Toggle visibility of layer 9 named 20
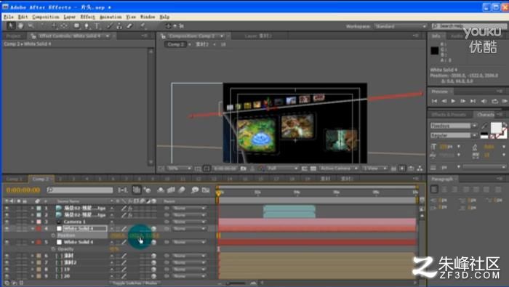 coord(7,276)
